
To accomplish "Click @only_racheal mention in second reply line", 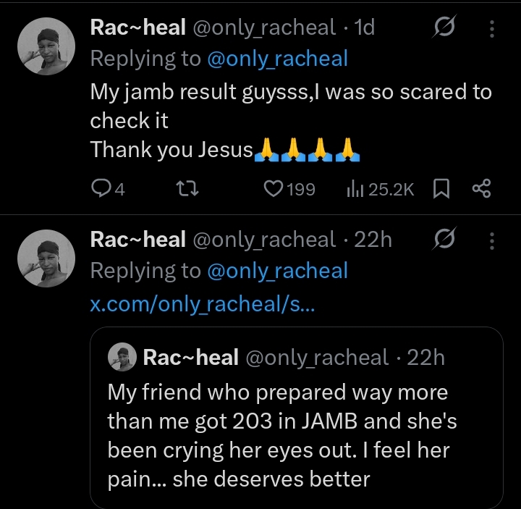I will 277,271.
